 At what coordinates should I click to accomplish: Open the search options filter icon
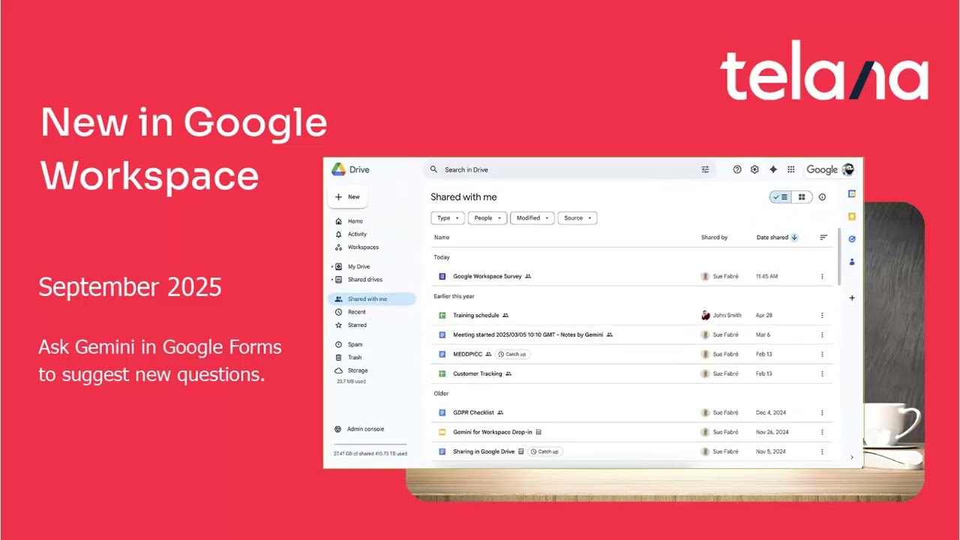point(705,169)
